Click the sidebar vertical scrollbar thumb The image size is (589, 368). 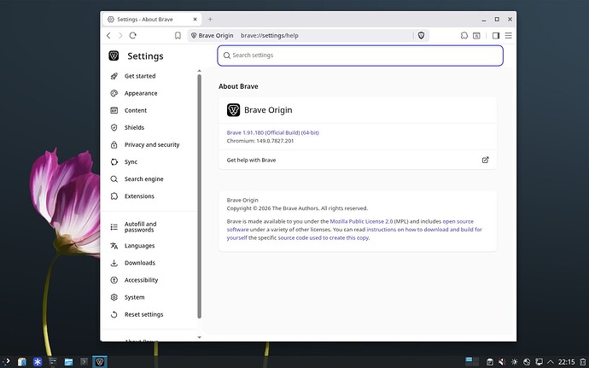coord(199,196)
